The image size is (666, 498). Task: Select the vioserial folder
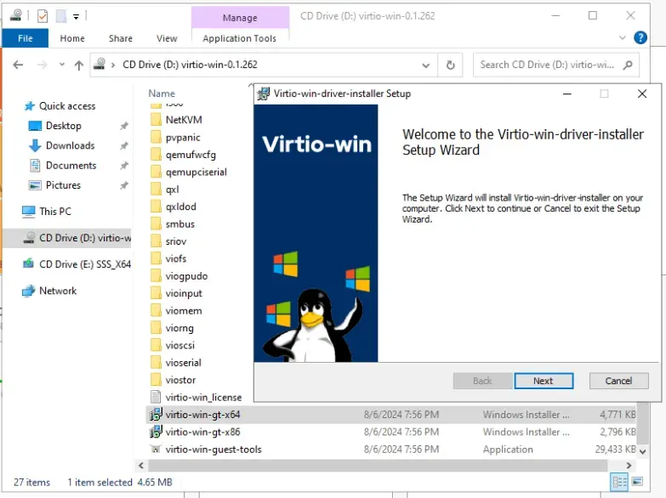pos(184,363)
